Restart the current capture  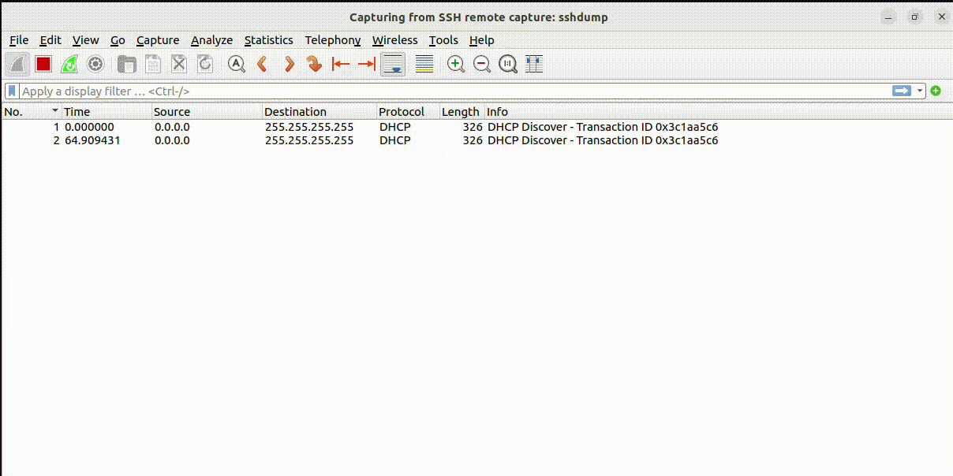(69, 64)
